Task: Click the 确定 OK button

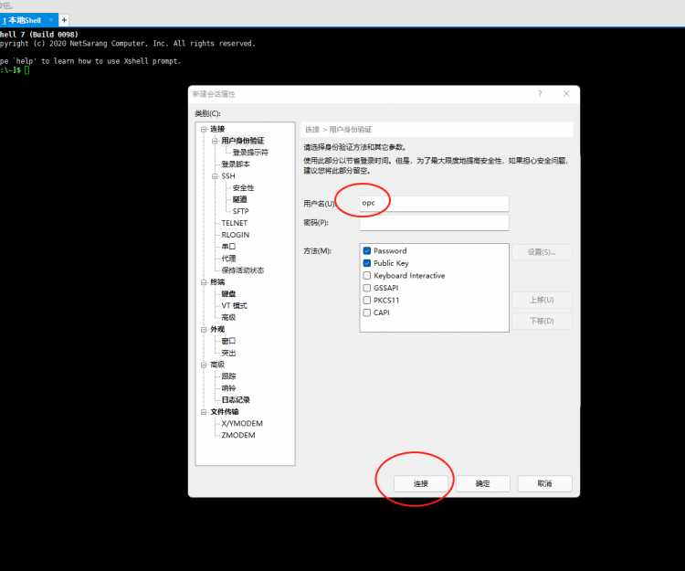Action: [483, 483]
